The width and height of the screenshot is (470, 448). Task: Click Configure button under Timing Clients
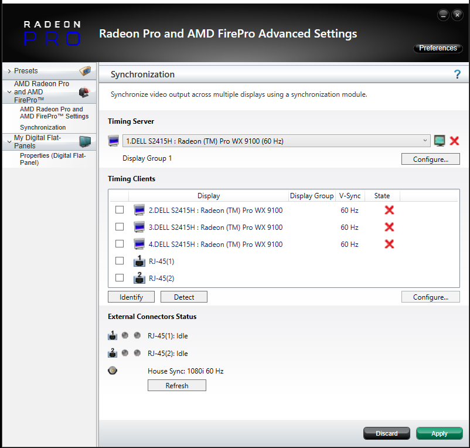430,297
